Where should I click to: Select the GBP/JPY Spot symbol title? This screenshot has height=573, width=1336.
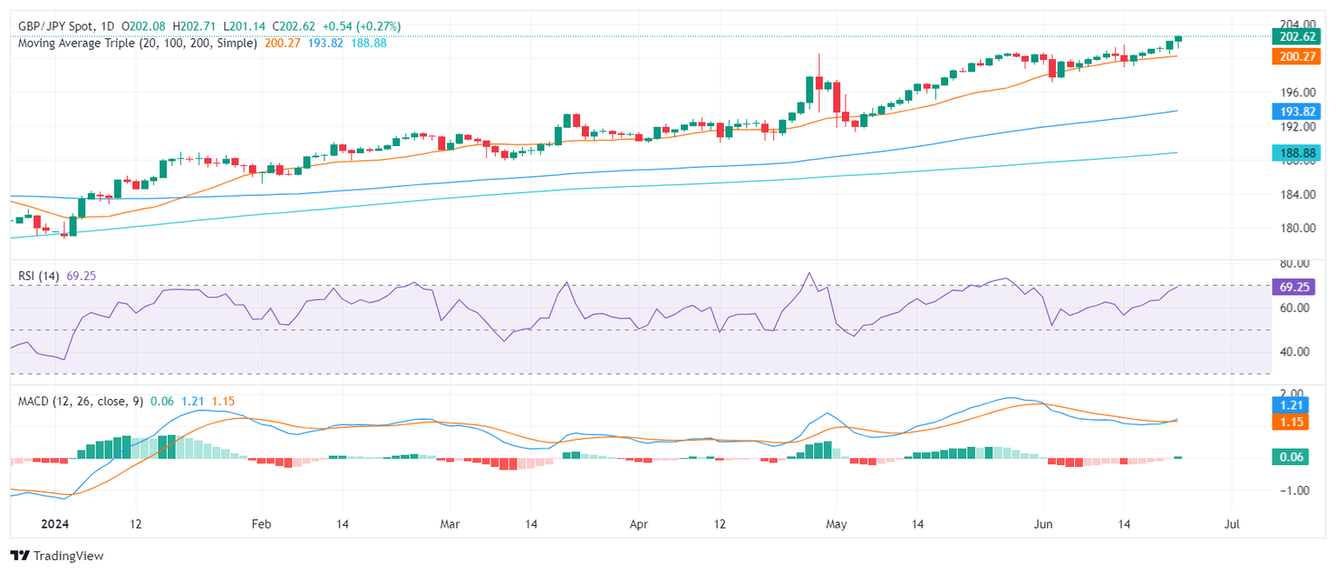click(x=55, y=26)
